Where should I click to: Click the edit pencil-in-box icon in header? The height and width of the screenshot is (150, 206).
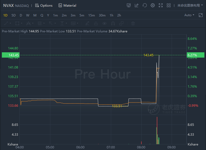[136, 5]
